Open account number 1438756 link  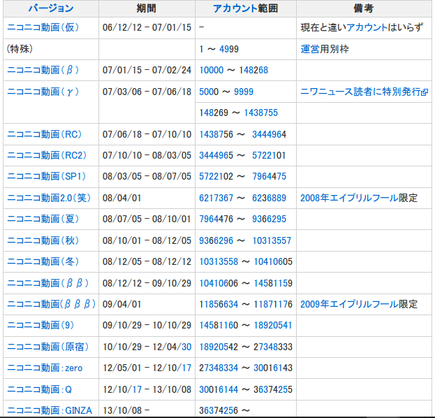pos(216,134)
